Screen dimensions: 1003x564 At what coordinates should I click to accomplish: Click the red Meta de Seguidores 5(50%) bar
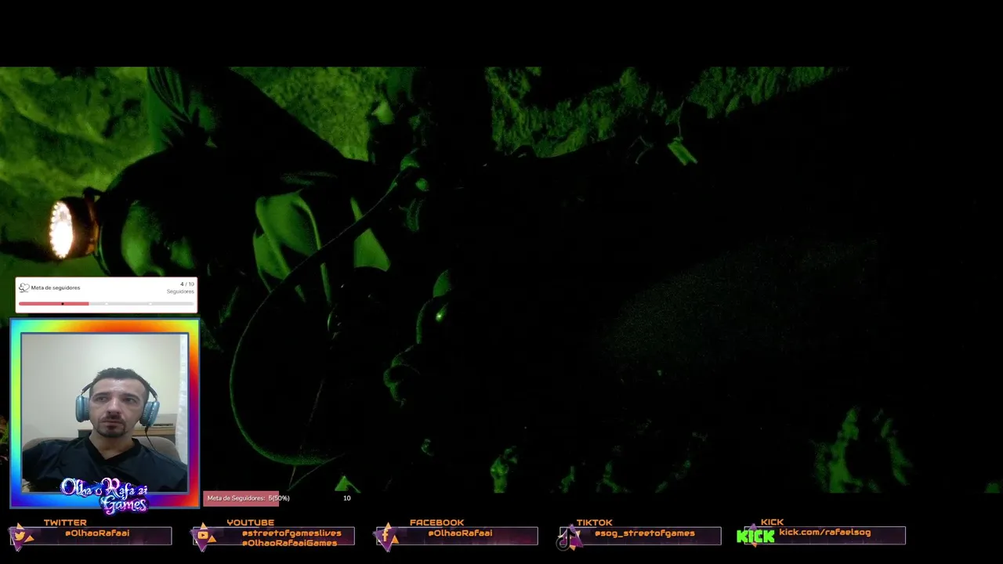(x=241, y=498)
